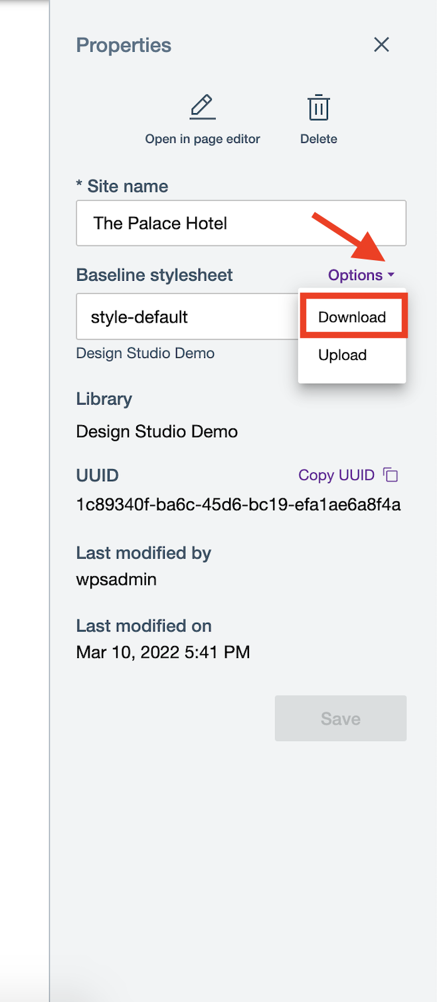
Task: Expand Options using its chevron arrow
Action: 392,275
